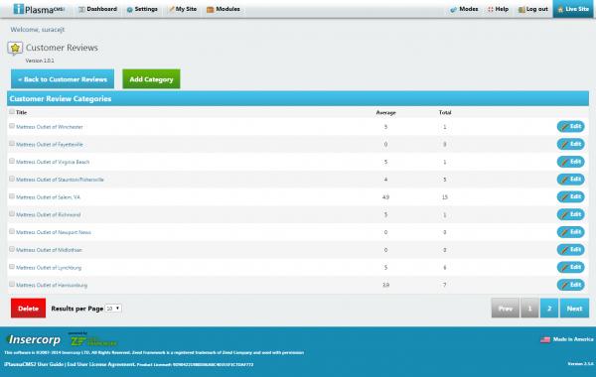Open Mattress Outlet of Virginia Beach link
596x377 pixels.
(x=53, y=162)
